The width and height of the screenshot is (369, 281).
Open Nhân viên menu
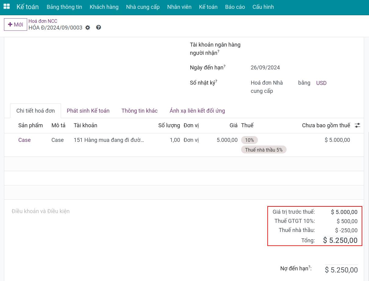179,7
